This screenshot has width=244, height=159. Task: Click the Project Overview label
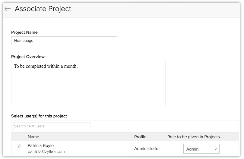(28, 57)
